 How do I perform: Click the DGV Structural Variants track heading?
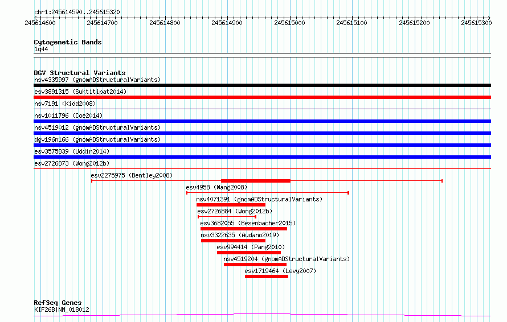(x=80, y=73)
